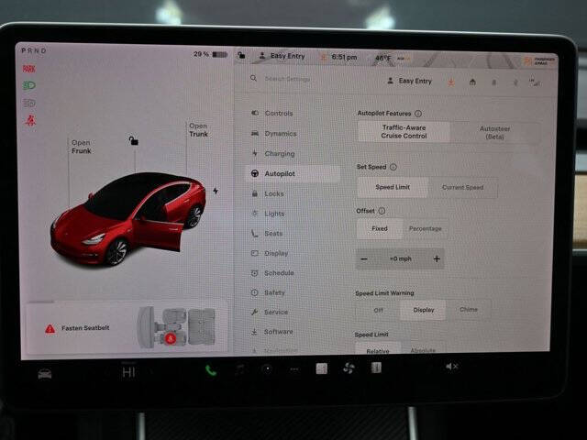Open the more apps dots icon
Viewport: 587px width, 440px height.
294,369
